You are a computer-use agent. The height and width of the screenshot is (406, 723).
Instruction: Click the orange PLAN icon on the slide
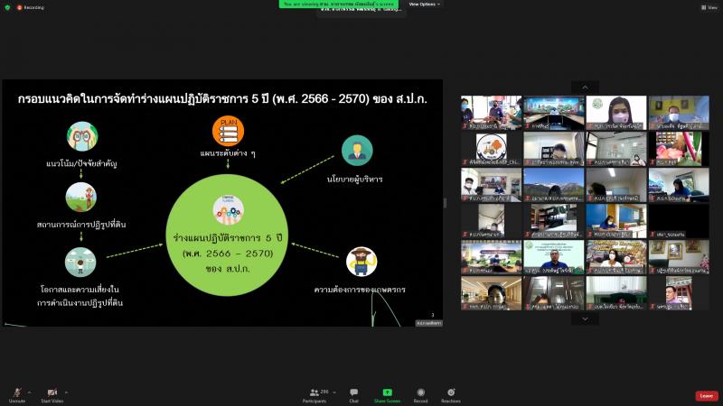(229, 131)
